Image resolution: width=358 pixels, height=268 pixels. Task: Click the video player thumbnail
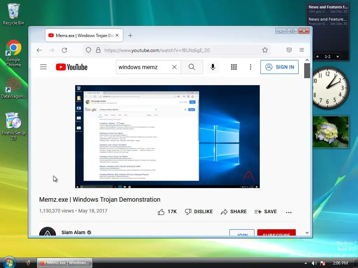pos(167,136)
